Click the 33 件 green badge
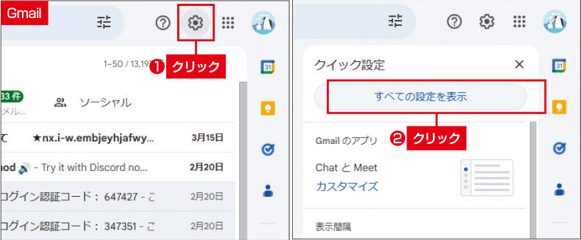 [x=12, y=97]
